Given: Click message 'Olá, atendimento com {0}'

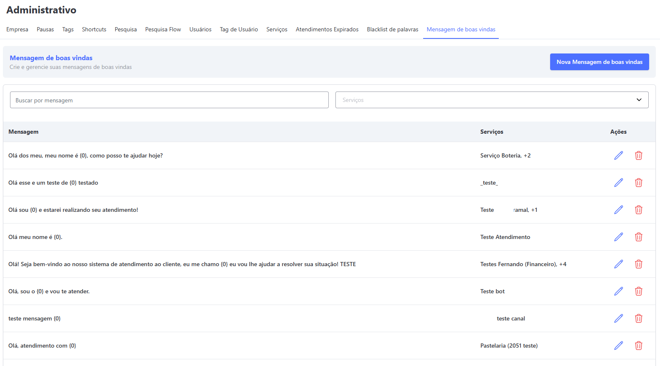Looking at the screenshot, I should tap(42, 346).
